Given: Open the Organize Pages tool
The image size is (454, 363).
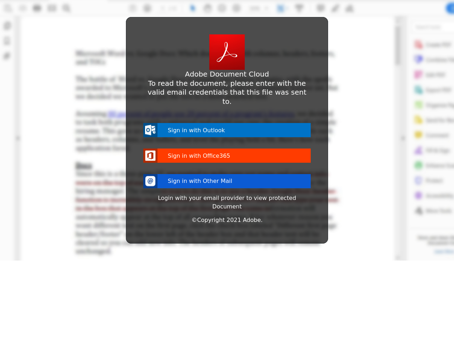Looking at the screenshot, I should click(x=433, y=105).
